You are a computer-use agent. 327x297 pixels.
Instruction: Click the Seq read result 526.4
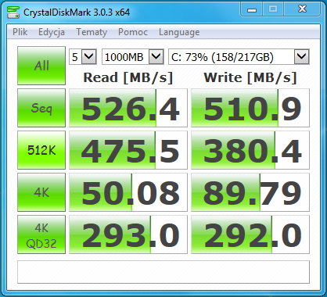tap(128, 108)
